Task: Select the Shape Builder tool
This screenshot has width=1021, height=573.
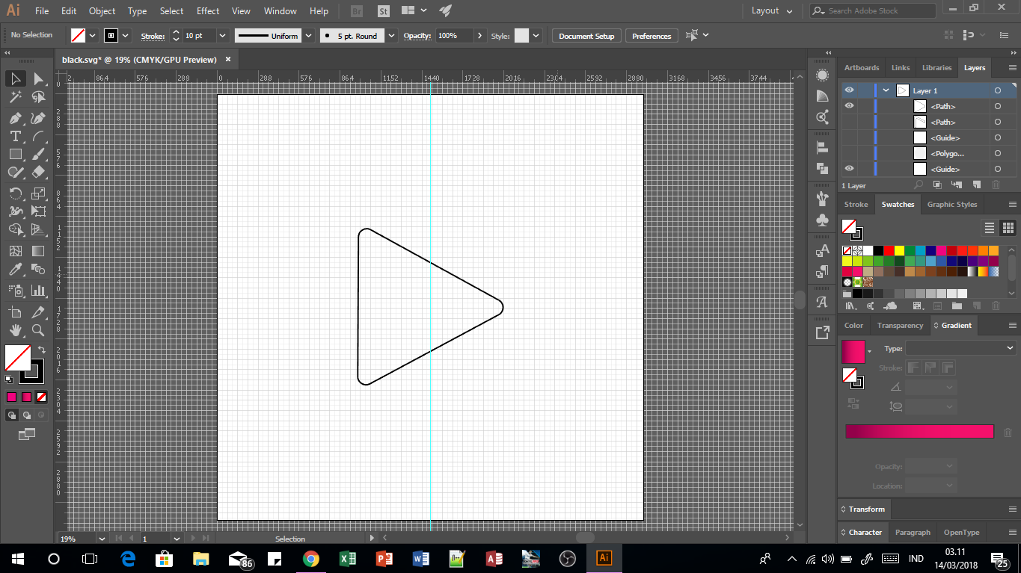Action: (15, 229)
